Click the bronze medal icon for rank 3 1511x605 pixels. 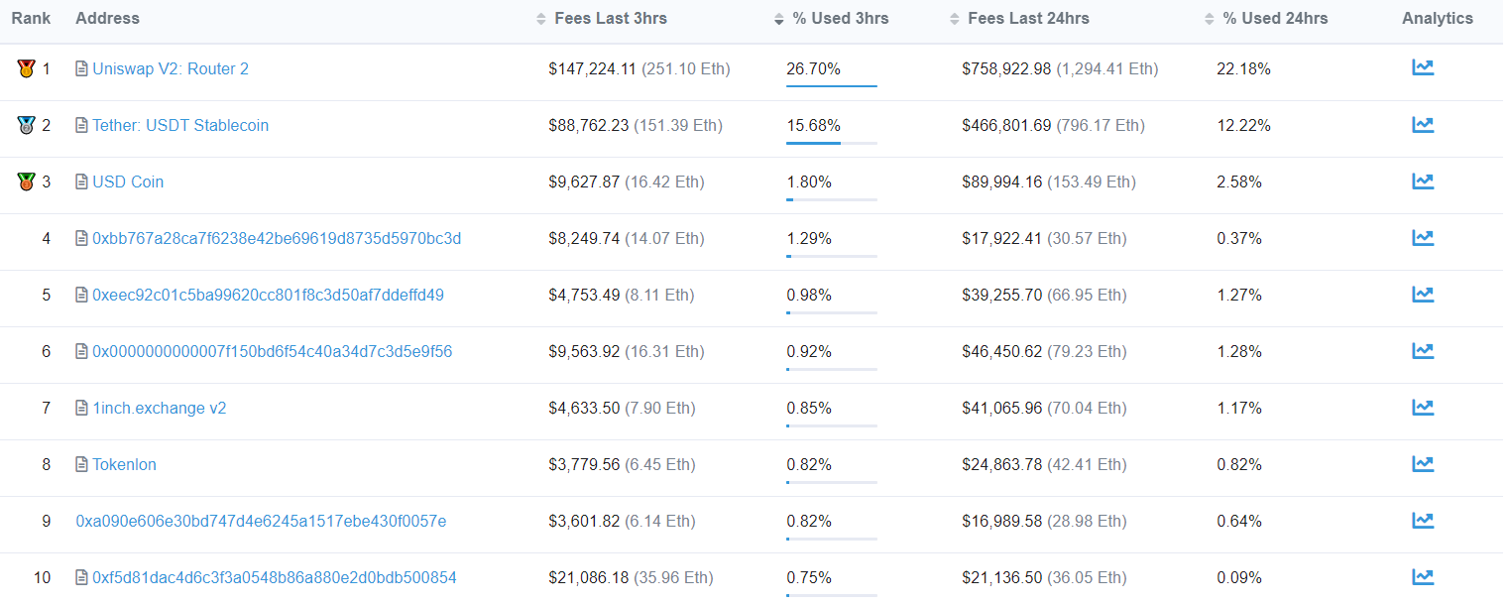pos(26,181)
